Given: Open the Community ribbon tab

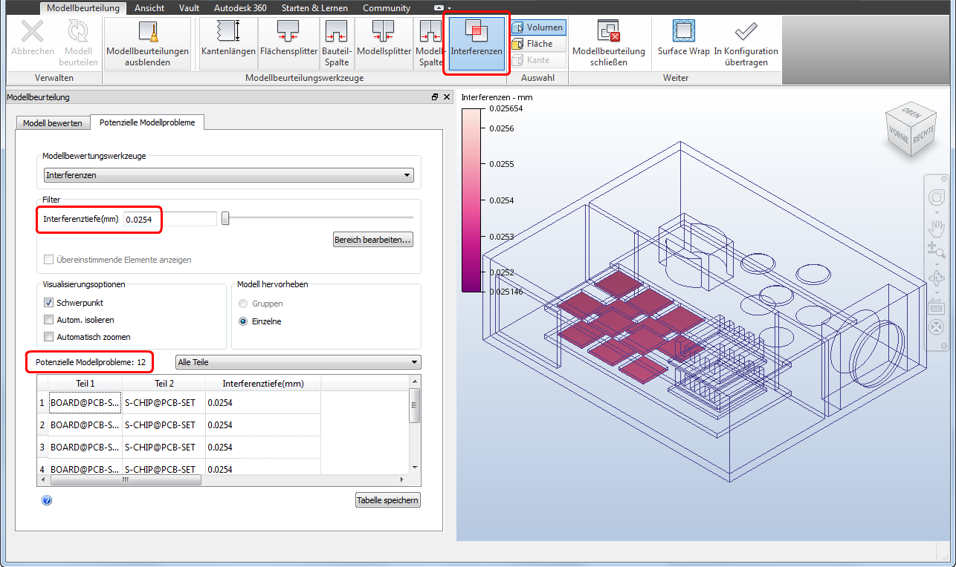Looking at the screenshot, I should (387, 8).
